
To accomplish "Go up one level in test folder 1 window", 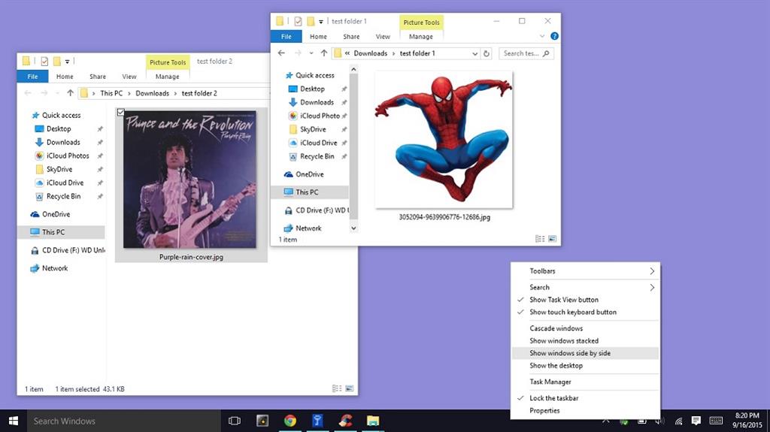I will tap(323, 53).
